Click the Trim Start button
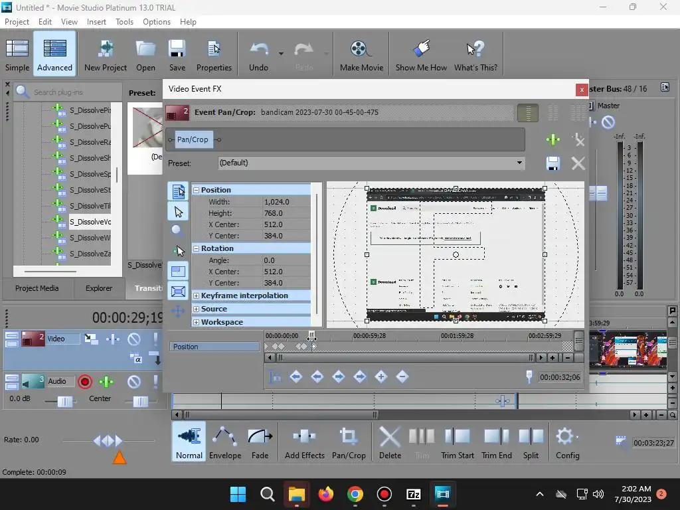This screenshot has height=510, width=680. [x=457, y=443]
